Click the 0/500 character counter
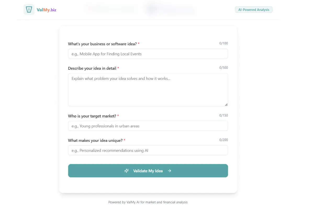 click(223, 68)
